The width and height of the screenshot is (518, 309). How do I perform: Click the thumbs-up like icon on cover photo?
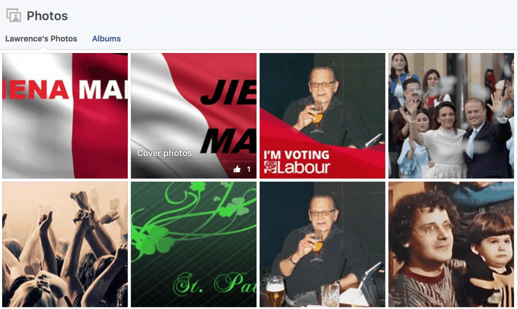click(x=237, y=169)
